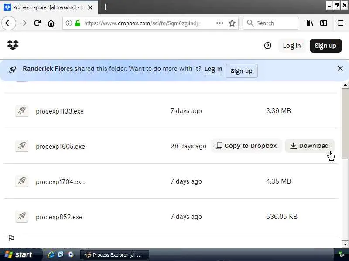Click the system tray icon
Screen dimensions: 349x261
pos(342,254)
